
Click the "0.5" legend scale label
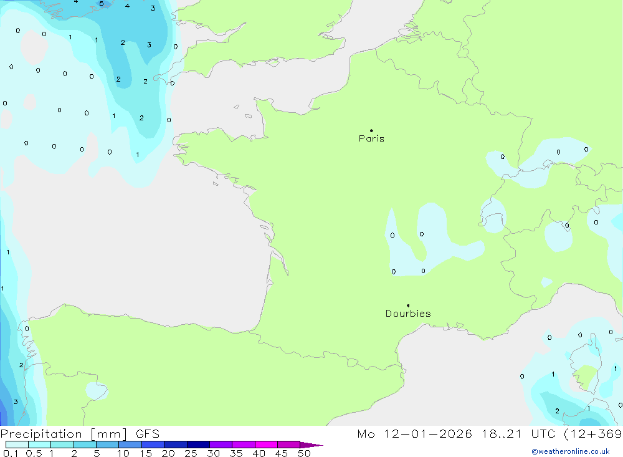click(34, 453)
